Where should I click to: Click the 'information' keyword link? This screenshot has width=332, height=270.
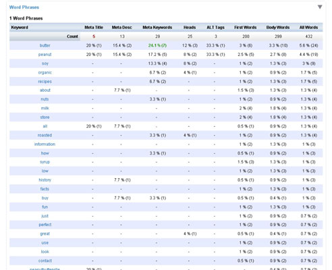[45, 144]
